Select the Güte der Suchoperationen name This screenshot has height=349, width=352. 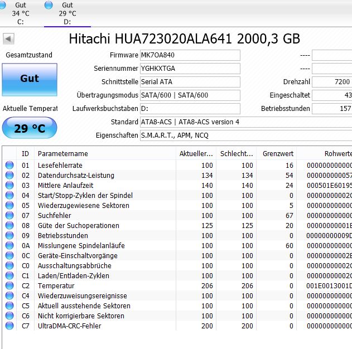[x=79, y=226]
